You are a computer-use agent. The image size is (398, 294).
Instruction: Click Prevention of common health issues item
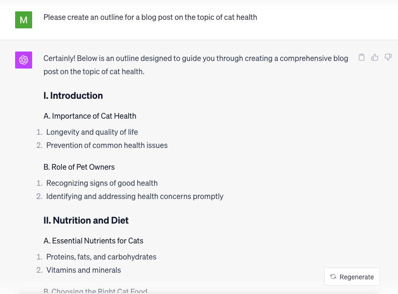click(107, 145)
